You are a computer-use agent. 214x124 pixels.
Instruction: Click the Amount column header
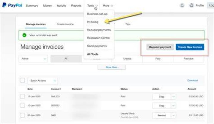coord(192,89)
